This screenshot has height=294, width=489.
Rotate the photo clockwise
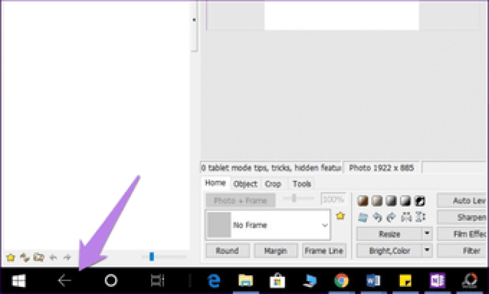tap(391, 217)
